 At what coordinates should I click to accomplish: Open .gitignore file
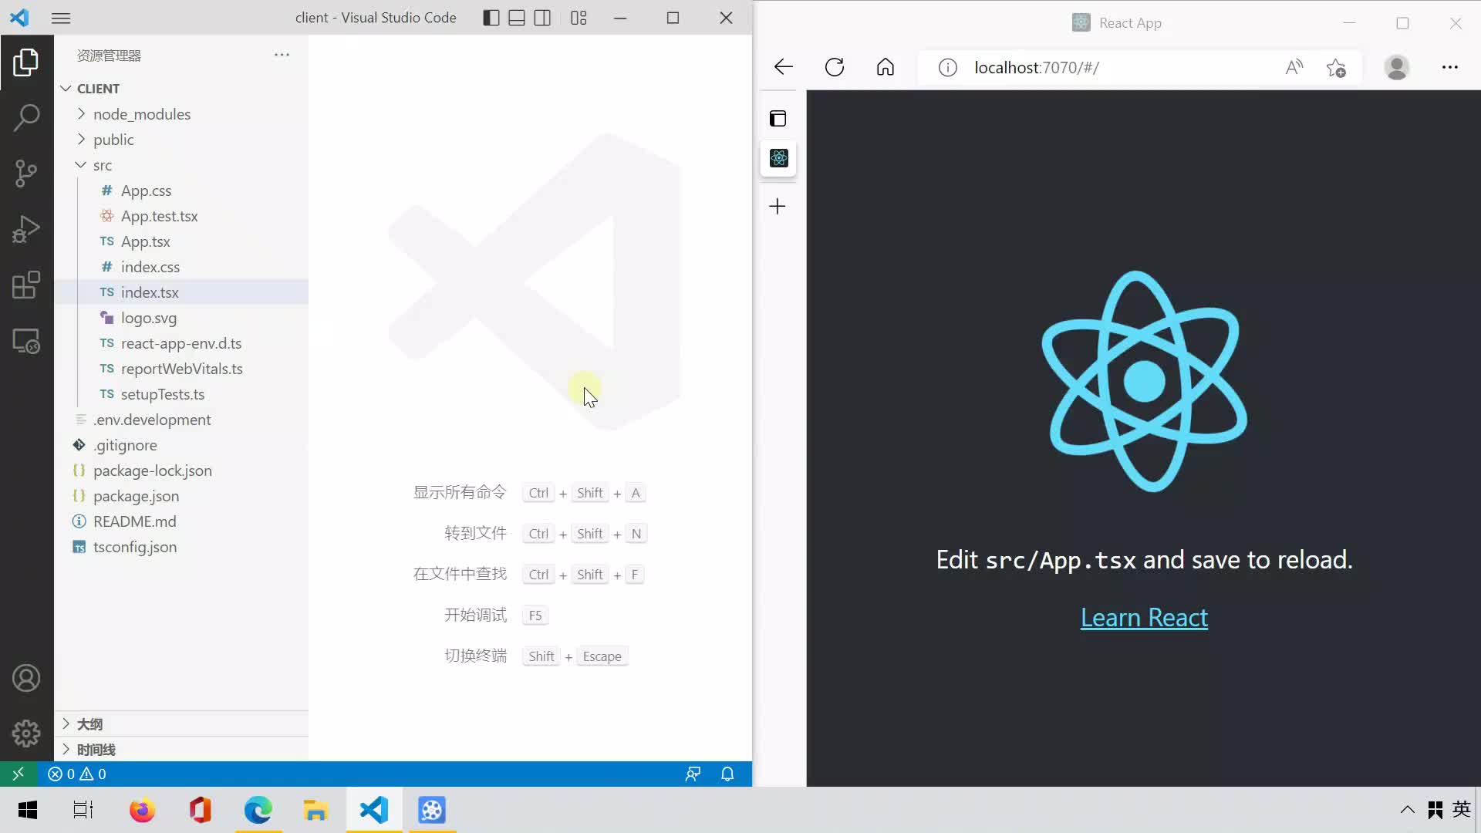181,445
